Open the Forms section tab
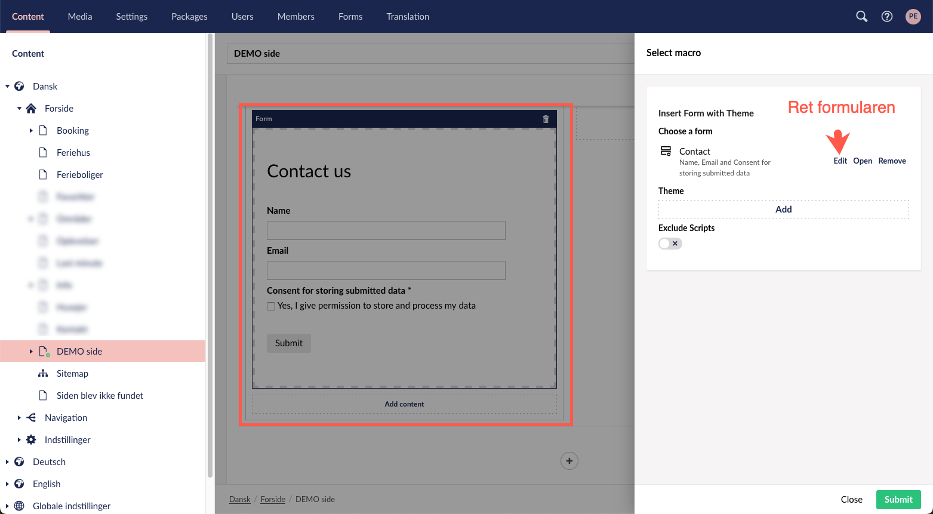 [350, 16]
